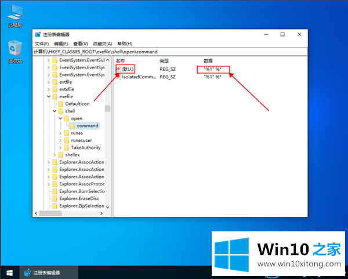Select the DefaultIcon key
This screenshot has height=279, width=348.
pos(77,104)
